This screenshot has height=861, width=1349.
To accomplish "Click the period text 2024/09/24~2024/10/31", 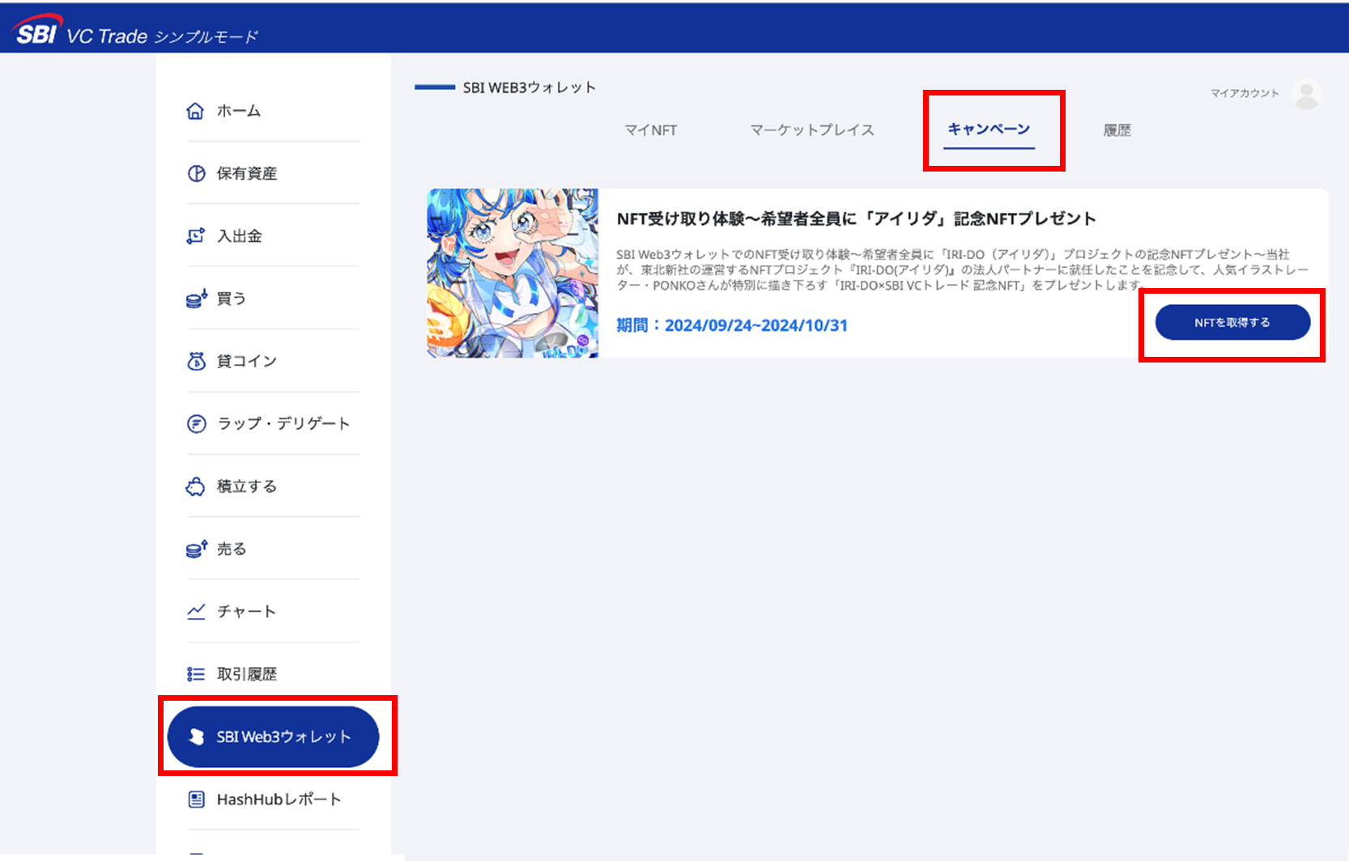I will point(756,325).
